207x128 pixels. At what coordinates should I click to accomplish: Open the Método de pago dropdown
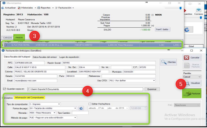pos(53,117)
